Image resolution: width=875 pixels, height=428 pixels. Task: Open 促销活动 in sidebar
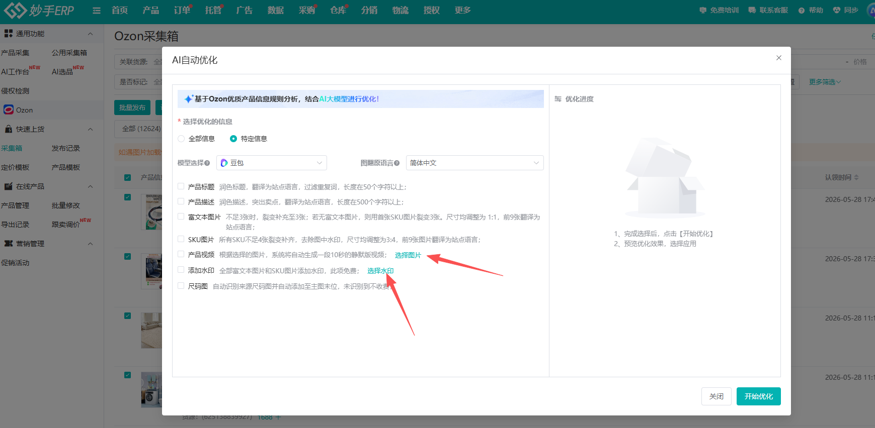(x=15, y=263)
